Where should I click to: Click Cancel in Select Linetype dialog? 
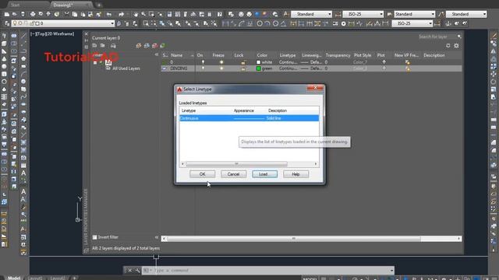233,174
